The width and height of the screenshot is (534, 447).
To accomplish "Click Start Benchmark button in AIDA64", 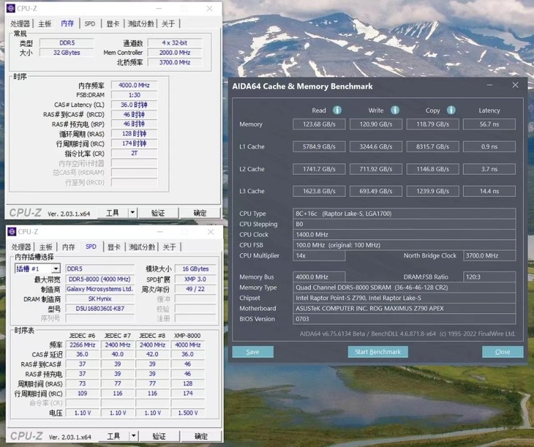I will click(x=377, y=352).
